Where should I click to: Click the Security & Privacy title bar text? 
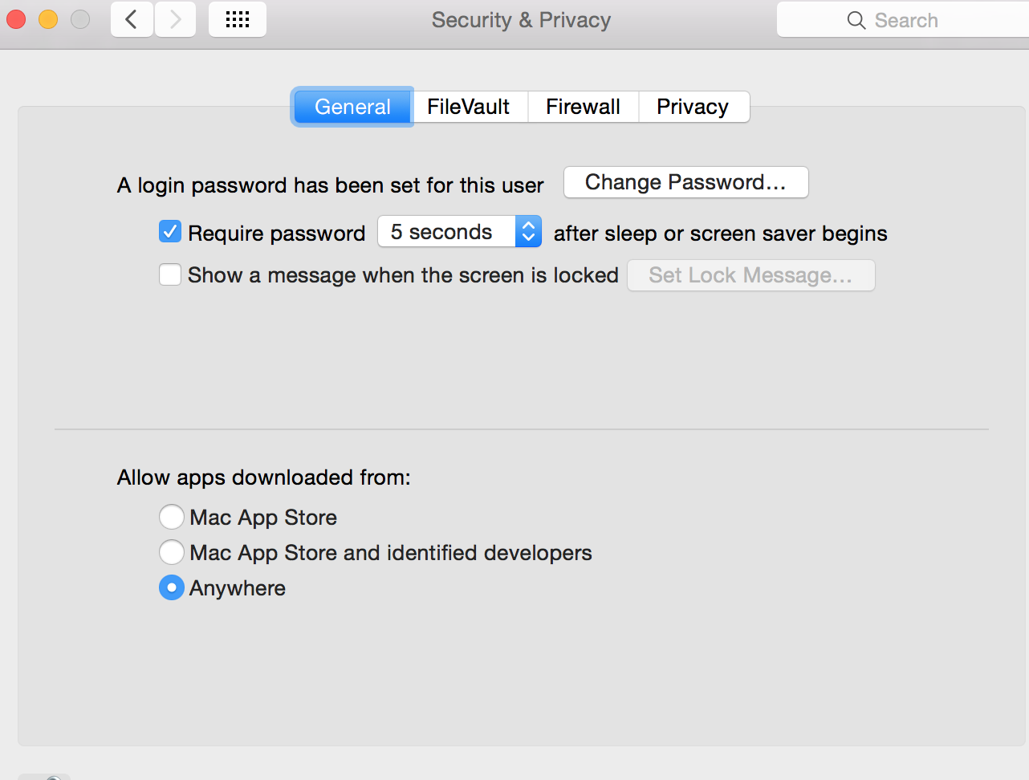(521, 20)
